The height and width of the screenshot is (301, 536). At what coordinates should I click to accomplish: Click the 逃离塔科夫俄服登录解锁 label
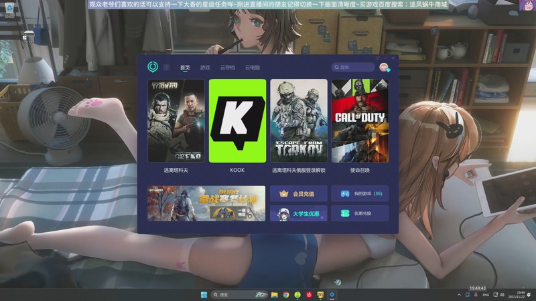[x=299, y=170]
